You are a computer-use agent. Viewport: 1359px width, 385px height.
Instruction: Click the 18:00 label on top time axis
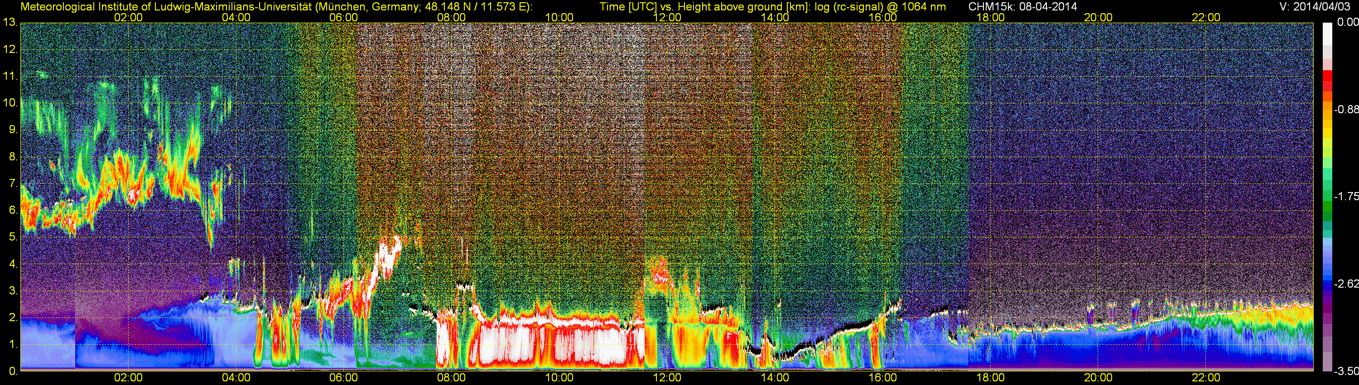[990, 17]
